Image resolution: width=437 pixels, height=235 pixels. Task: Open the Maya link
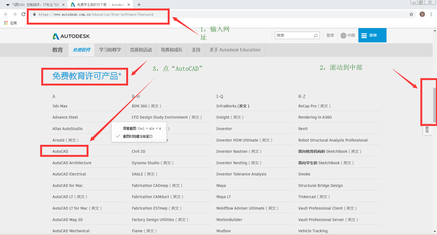click(x=221, y=186)
